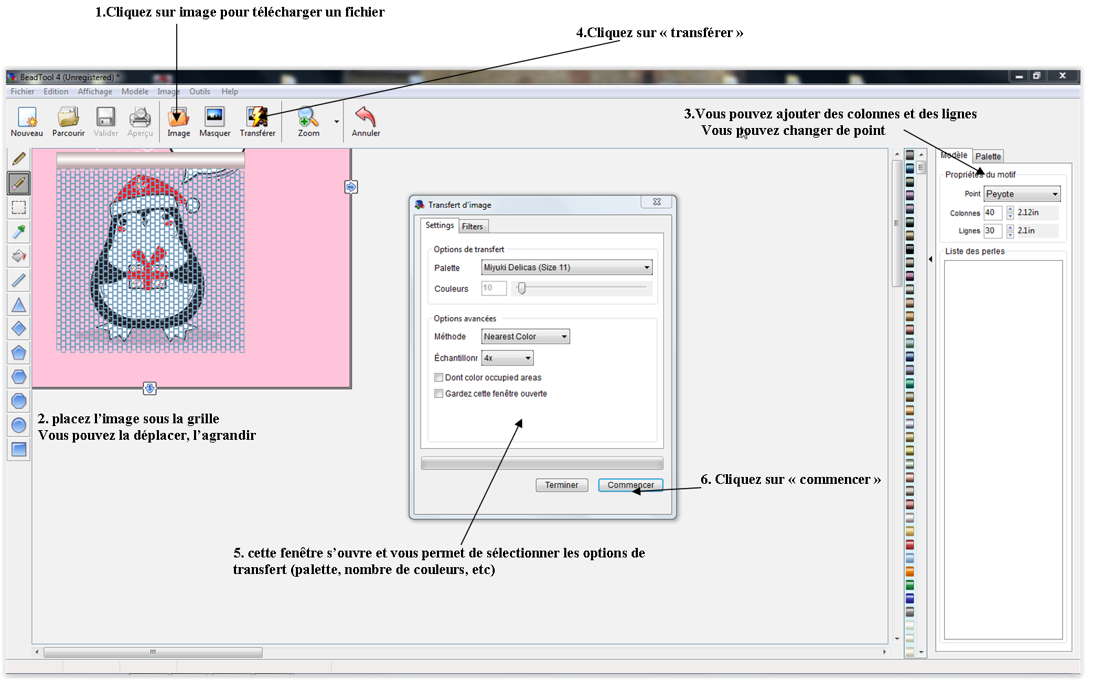
Task: Switch to the Filters tab
Action: point(473,226)
